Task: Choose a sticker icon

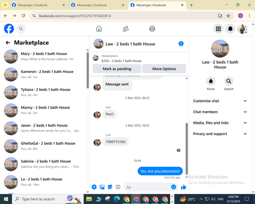Action: pos(110,187)
